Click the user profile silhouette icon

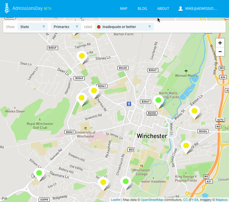pyautogui.click(x=180, y=9)
